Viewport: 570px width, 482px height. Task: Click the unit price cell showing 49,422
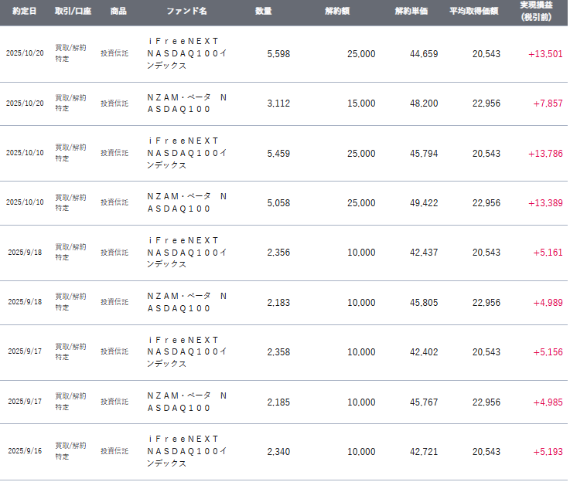tap(424, 203)
